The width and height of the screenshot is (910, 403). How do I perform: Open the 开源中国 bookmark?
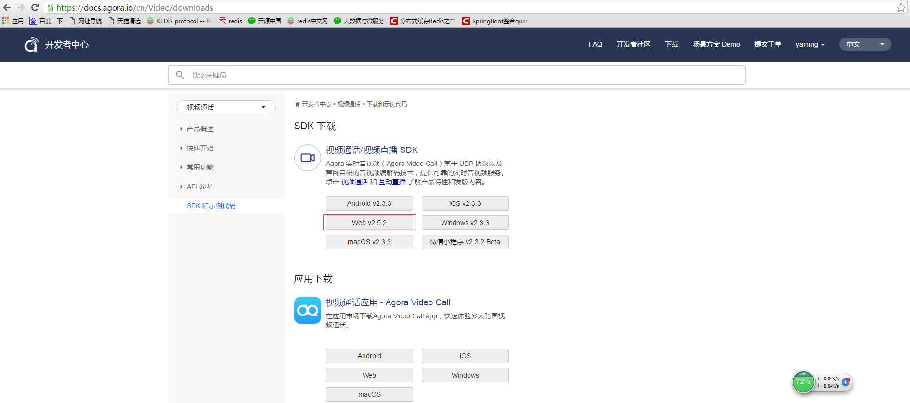coord(265,21)
